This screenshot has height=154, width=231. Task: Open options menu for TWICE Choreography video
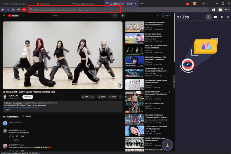(169, 92)
